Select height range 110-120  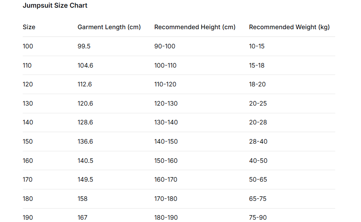(x=165, y=84)
